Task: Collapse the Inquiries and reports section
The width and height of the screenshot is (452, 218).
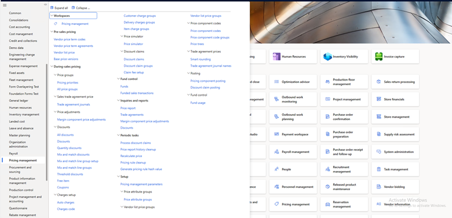Action: point(118,101)
